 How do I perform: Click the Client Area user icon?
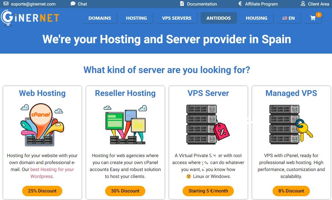click(303, 3)
